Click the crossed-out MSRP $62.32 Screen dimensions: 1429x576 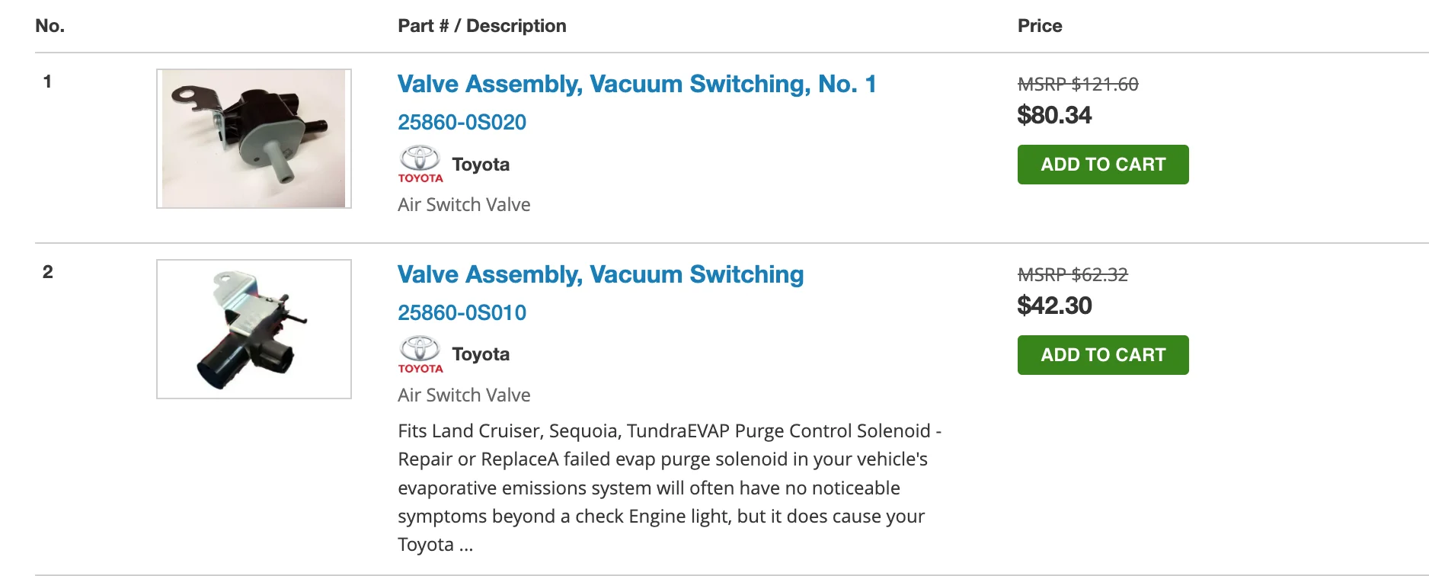coord(1072,275)
